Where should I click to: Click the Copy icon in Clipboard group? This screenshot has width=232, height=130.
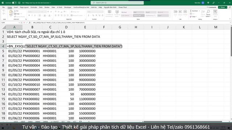[15, 14]
